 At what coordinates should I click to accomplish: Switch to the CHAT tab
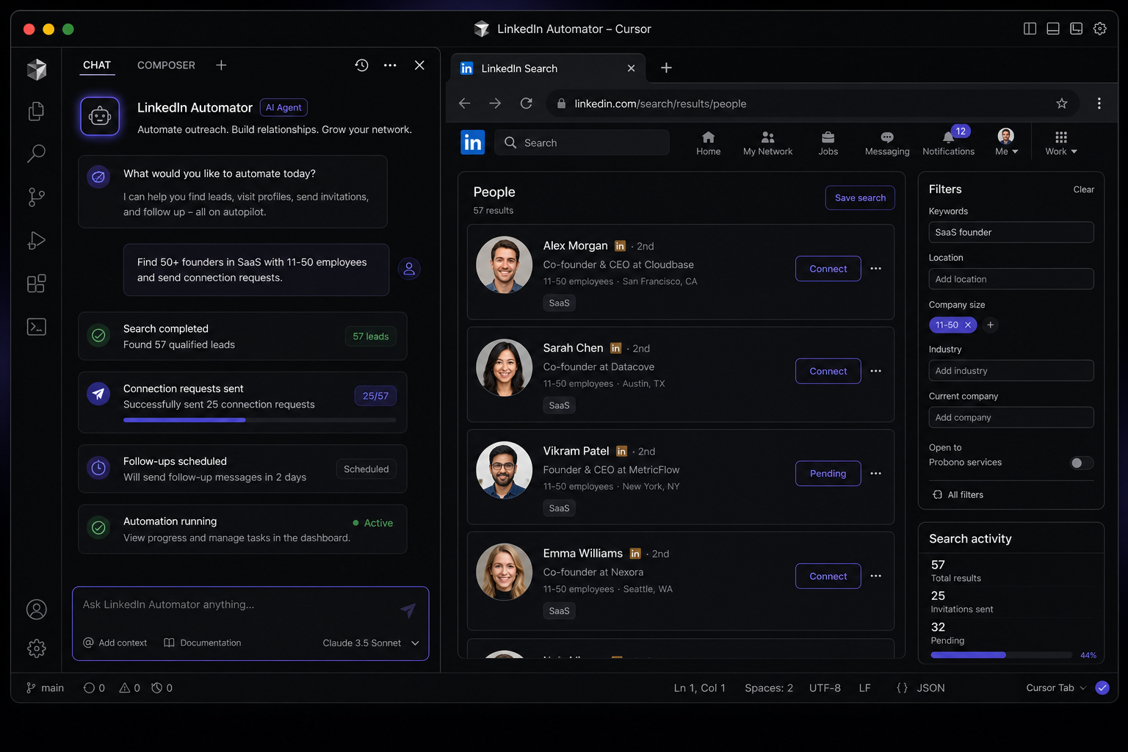(x=97, y=65)
